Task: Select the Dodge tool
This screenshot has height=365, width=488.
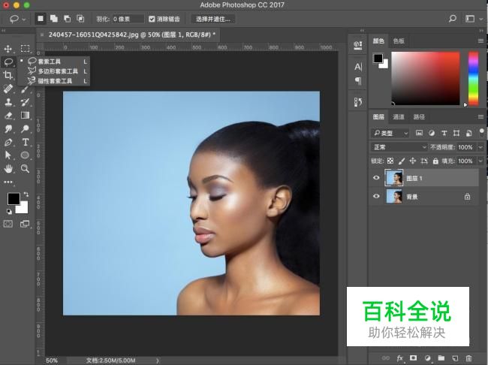Action: pos(25,128)
